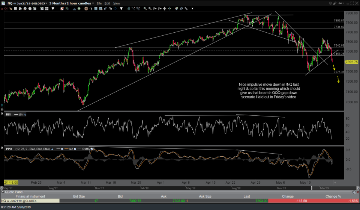Open the pin options dropdown arrow
Viewport: 360px width, 210px height.
[x=343, y=3]
